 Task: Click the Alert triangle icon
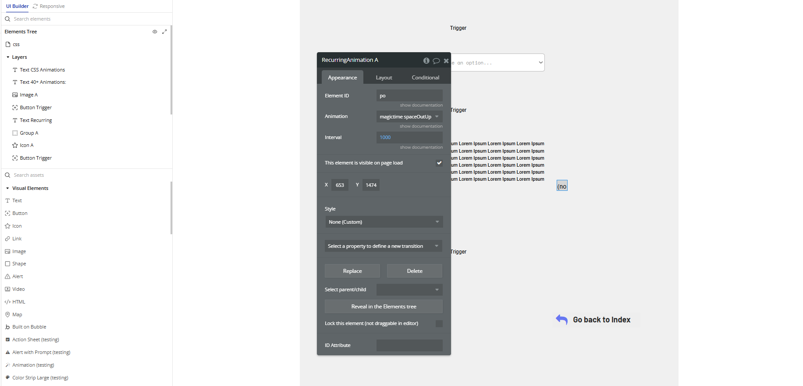[7, 277]
